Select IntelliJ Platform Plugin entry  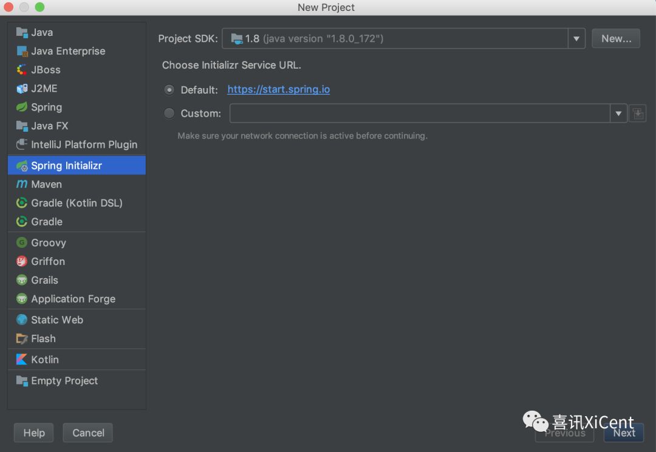click(x=77, y=145)
